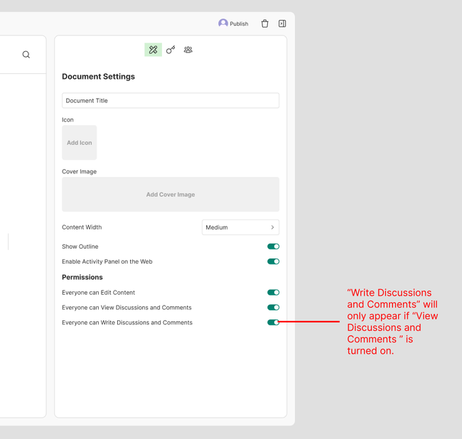Click the Add Icon placeholder
This screenshot has height=439, width=462.
point(80,143)
